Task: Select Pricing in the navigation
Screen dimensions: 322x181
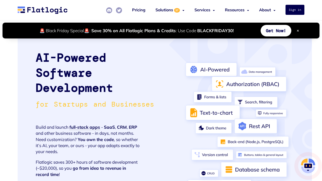Action: 139,10
